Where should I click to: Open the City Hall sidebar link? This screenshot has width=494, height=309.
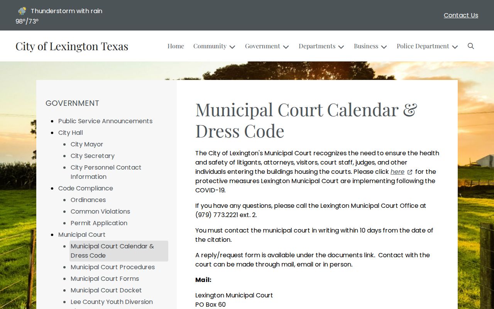71,132
